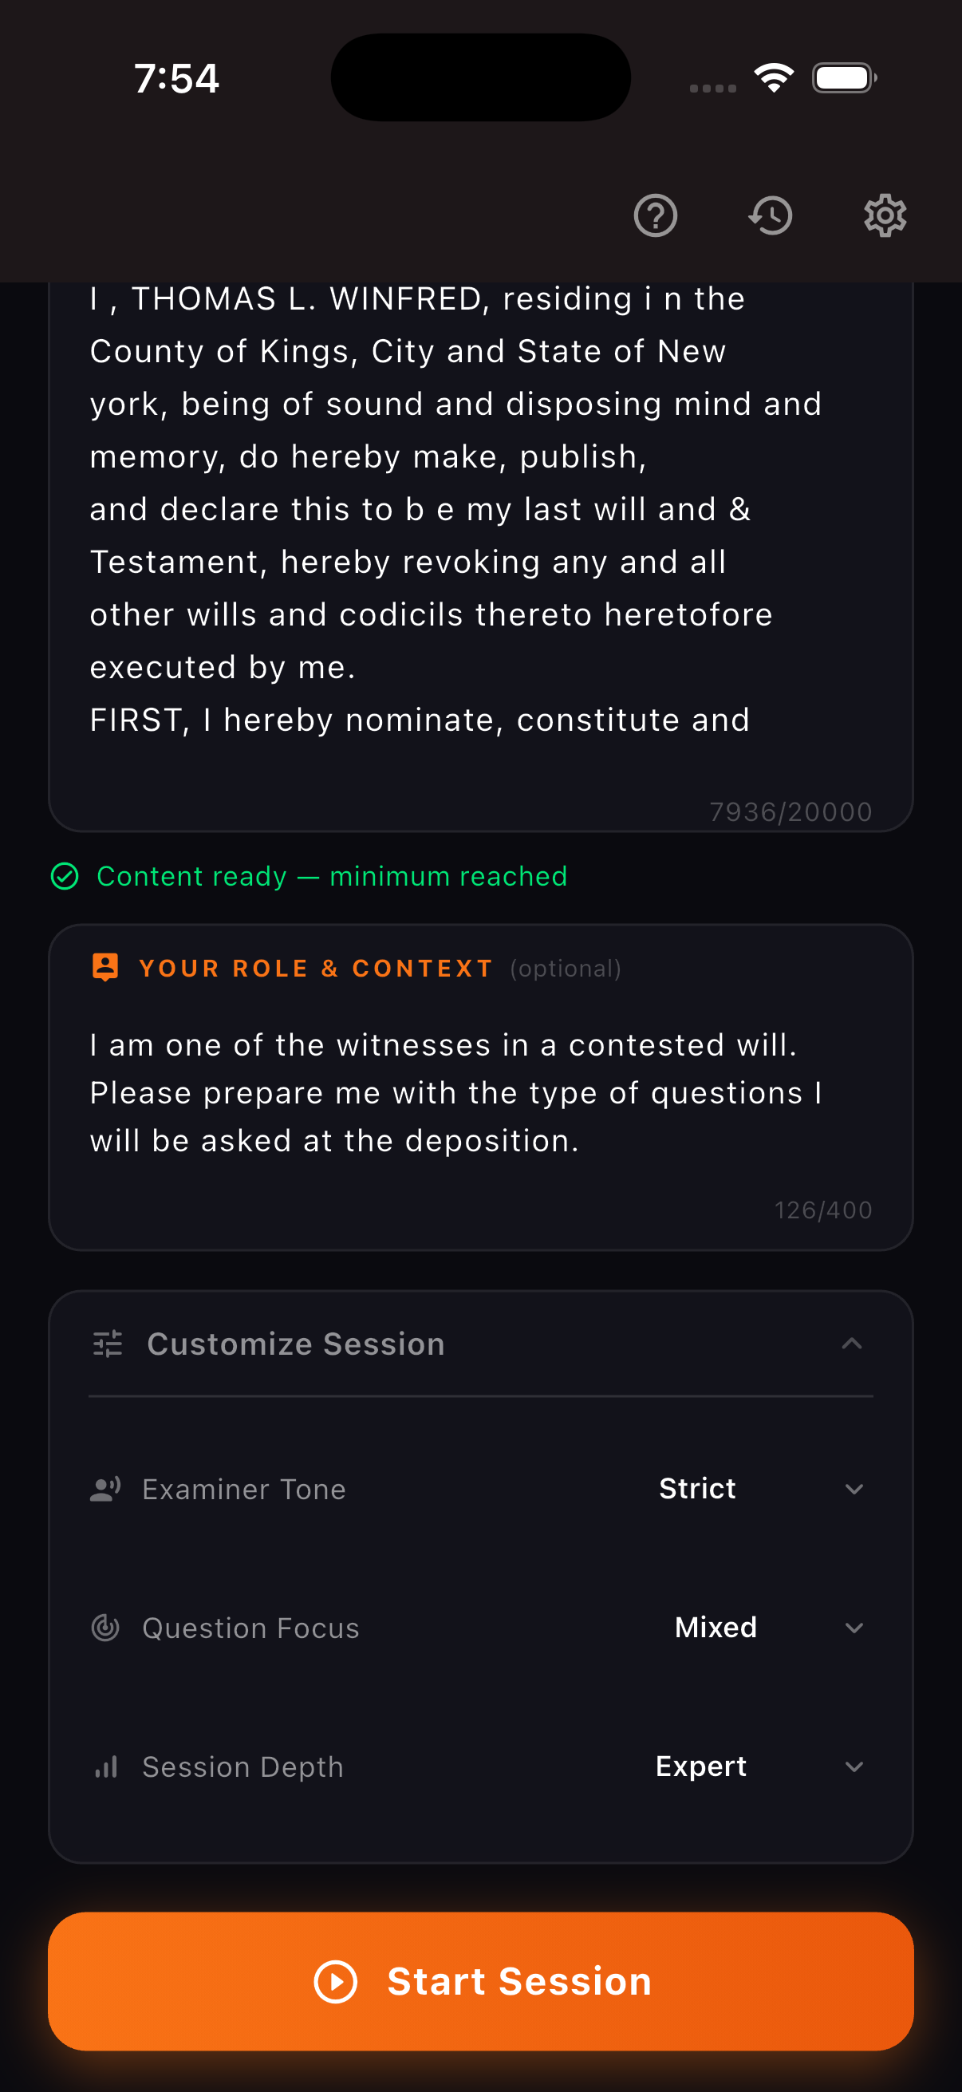Tap the play icon in Start Session

[335, 1982]
